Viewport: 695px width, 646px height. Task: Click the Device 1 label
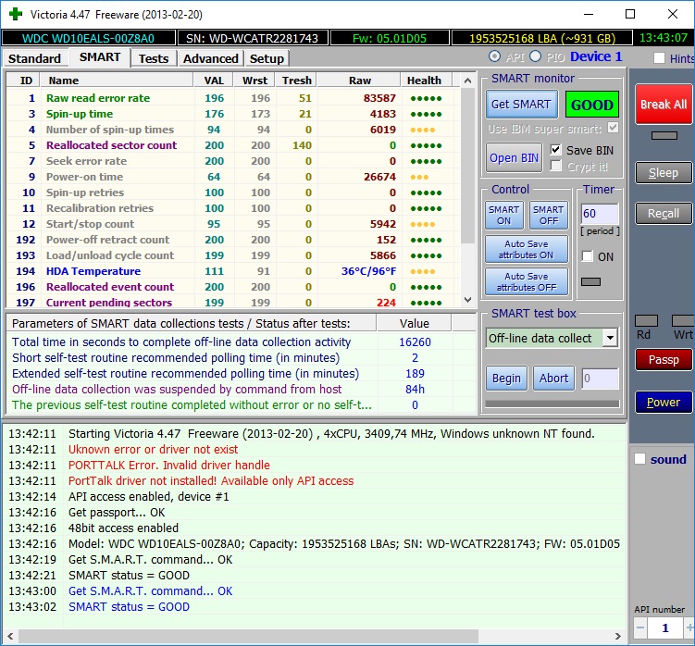coord(596,56)
